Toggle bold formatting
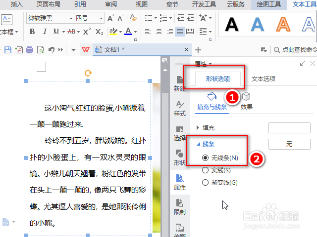317x237 pixels. [32, 32]
